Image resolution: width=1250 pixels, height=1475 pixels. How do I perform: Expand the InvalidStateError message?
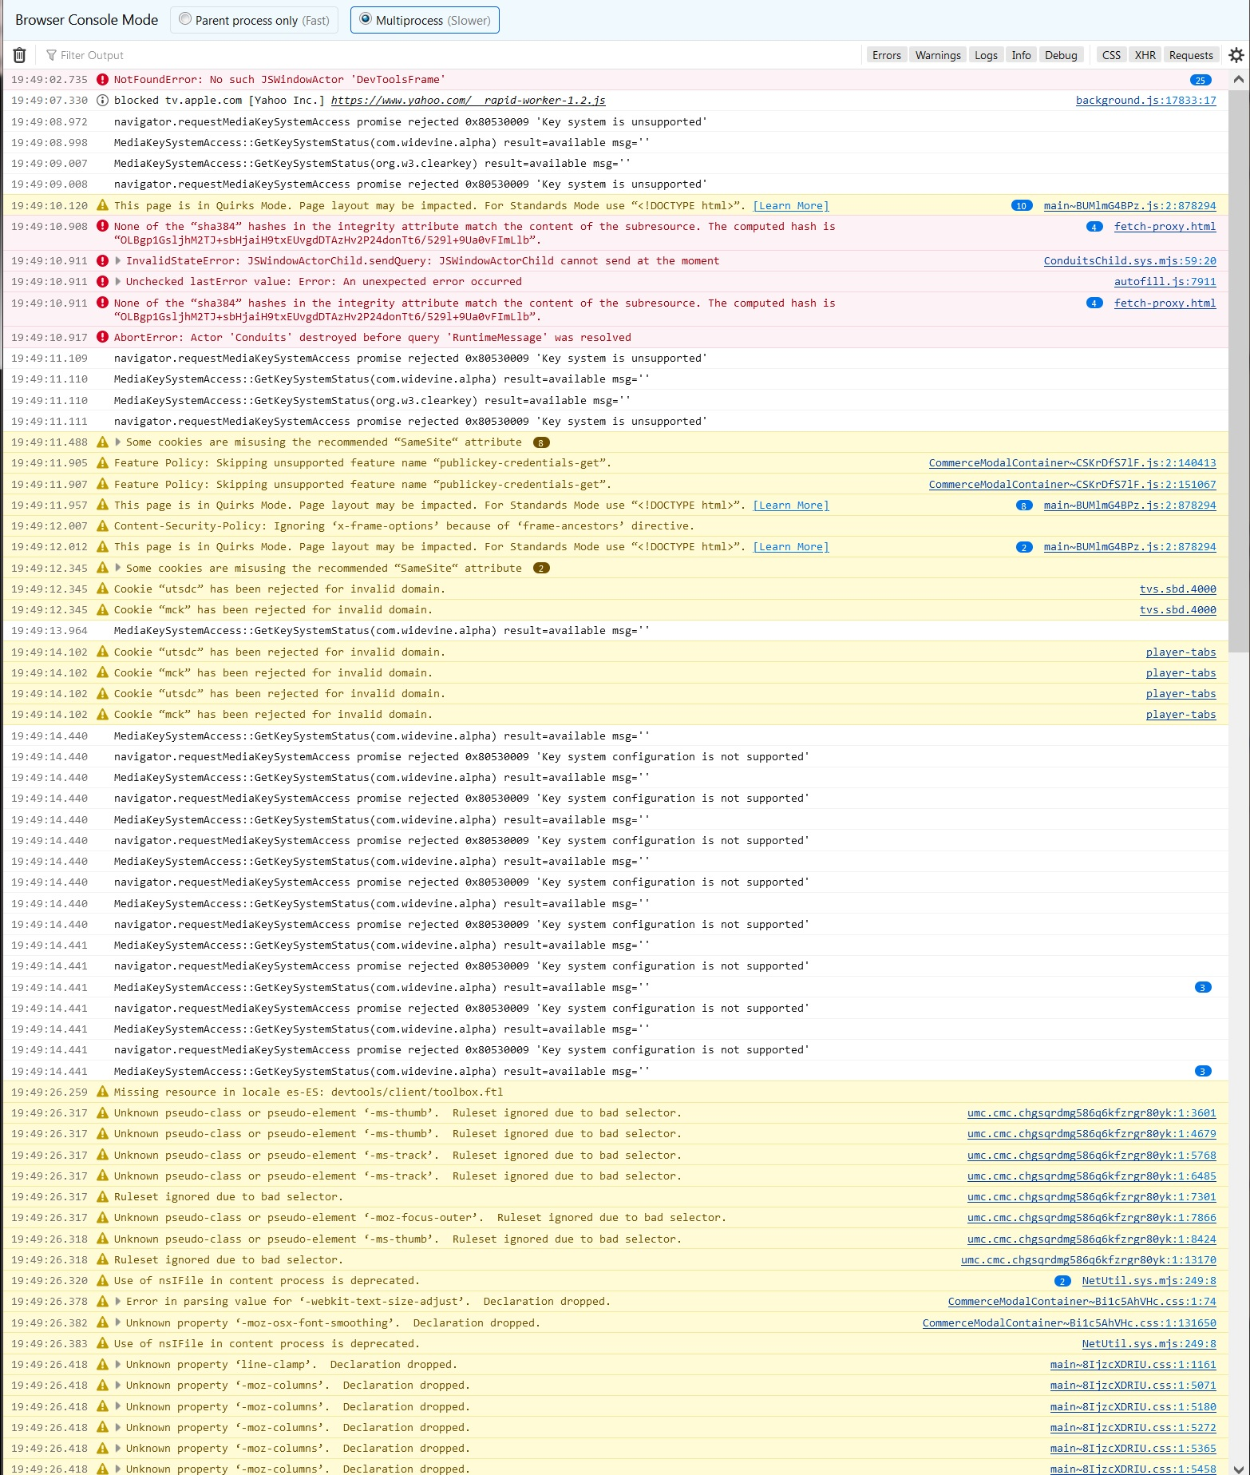[118, 261]
